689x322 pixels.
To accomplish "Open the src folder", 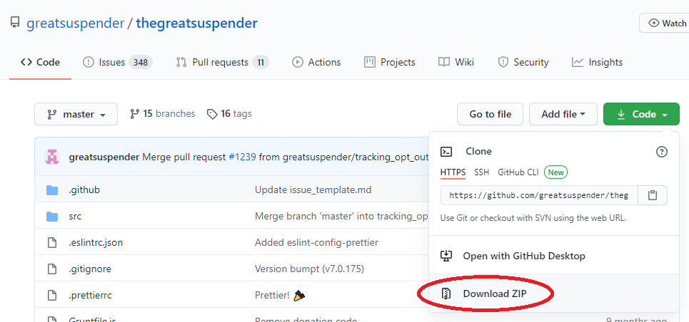I will pos(75,217).
